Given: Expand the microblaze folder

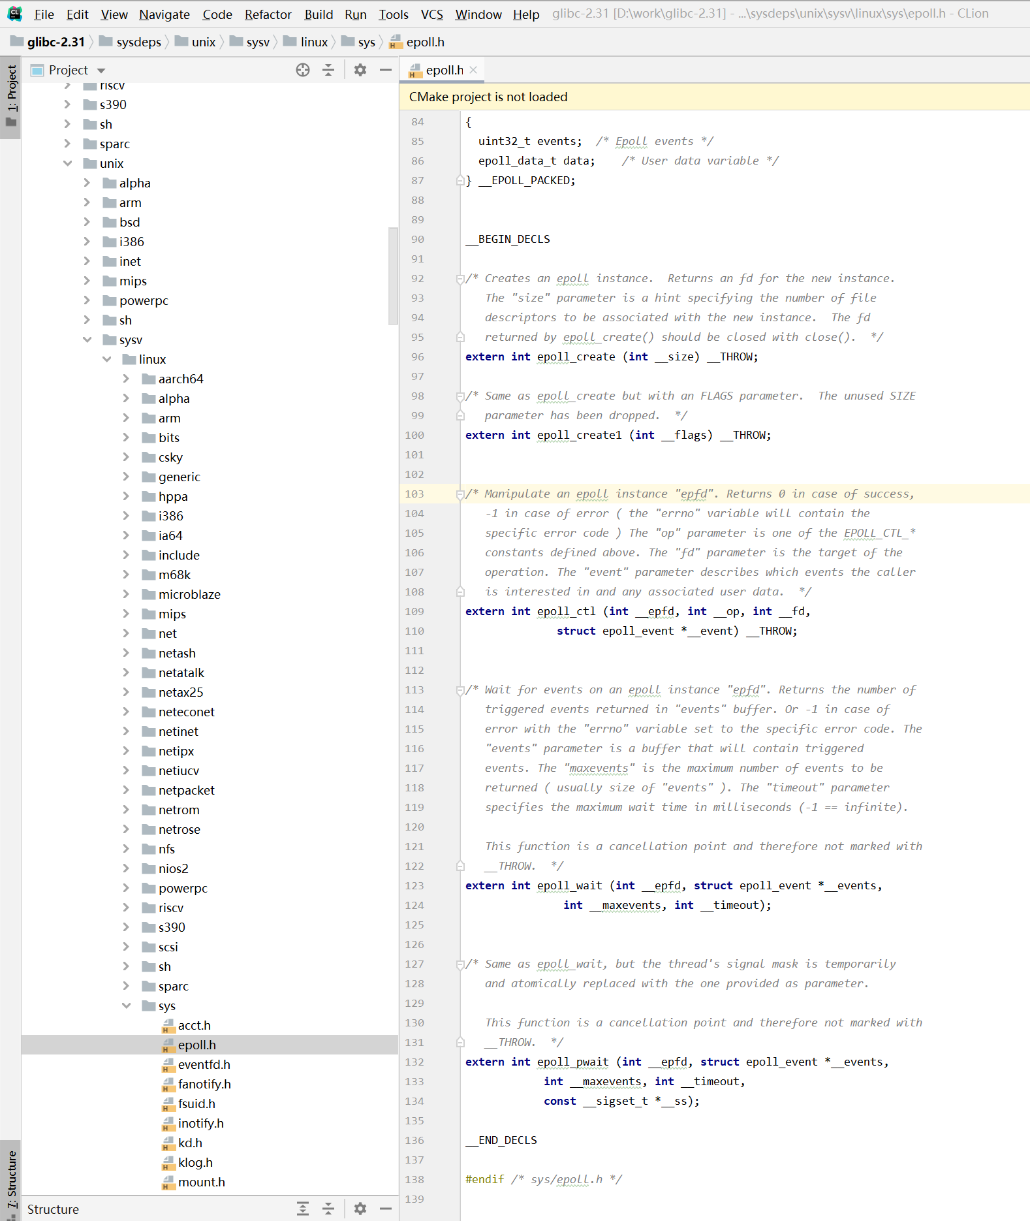Looking at the screenshot, I should [127, 594].
